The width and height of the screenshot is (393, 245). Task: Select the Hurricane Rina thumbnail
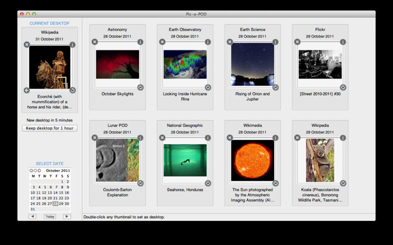pyautogui.click(x=185, y=64)
